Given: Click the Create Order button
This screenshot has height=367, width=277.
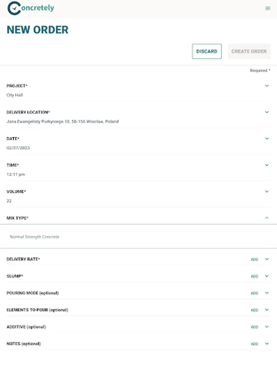Looking at the screenshot, I should 249,51.
